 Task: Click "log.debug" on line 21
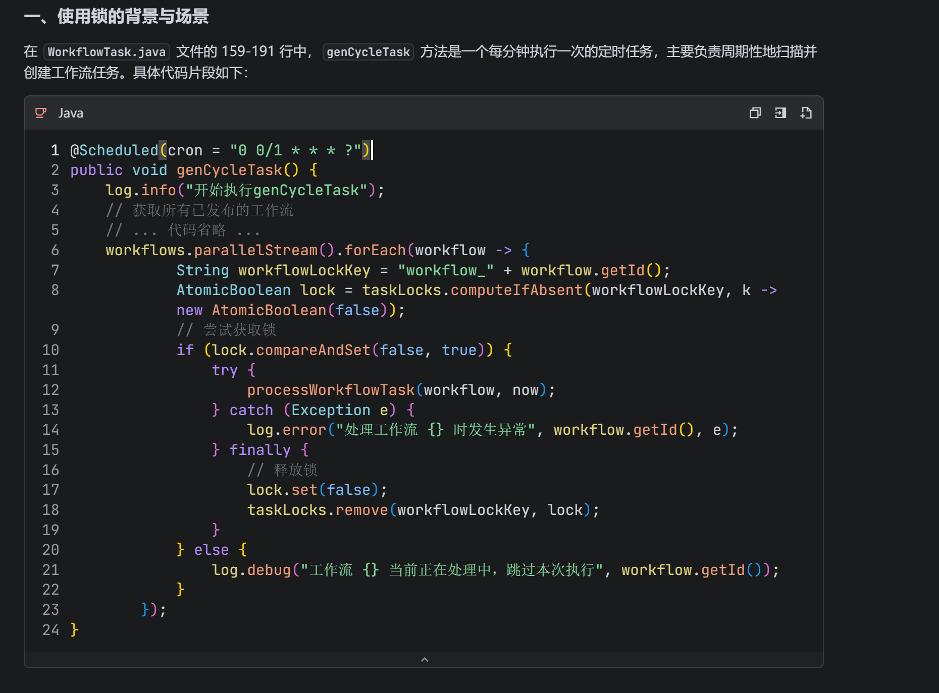coord(251,570)
